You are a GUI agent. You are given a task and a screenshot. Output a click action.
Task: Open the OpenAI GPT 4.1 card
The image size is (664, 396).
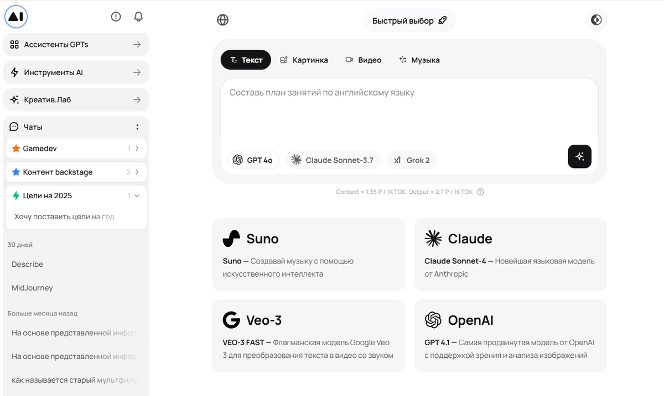(x=510, y=336)
